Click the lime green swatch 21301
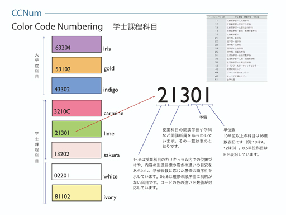The image size is (286, 215). pyautogui.click(x=77, y=129)
